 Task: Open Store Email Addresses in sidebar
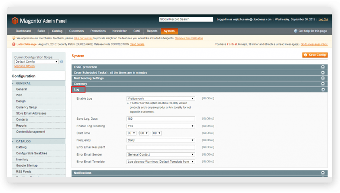31,113
